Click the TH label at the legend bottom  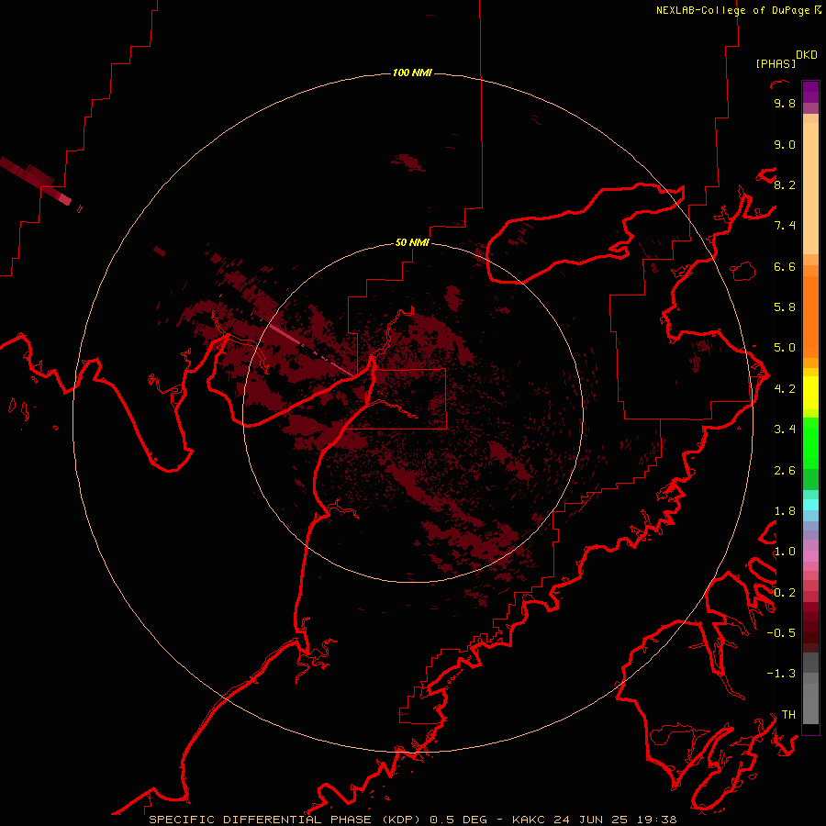click(788, 715)
